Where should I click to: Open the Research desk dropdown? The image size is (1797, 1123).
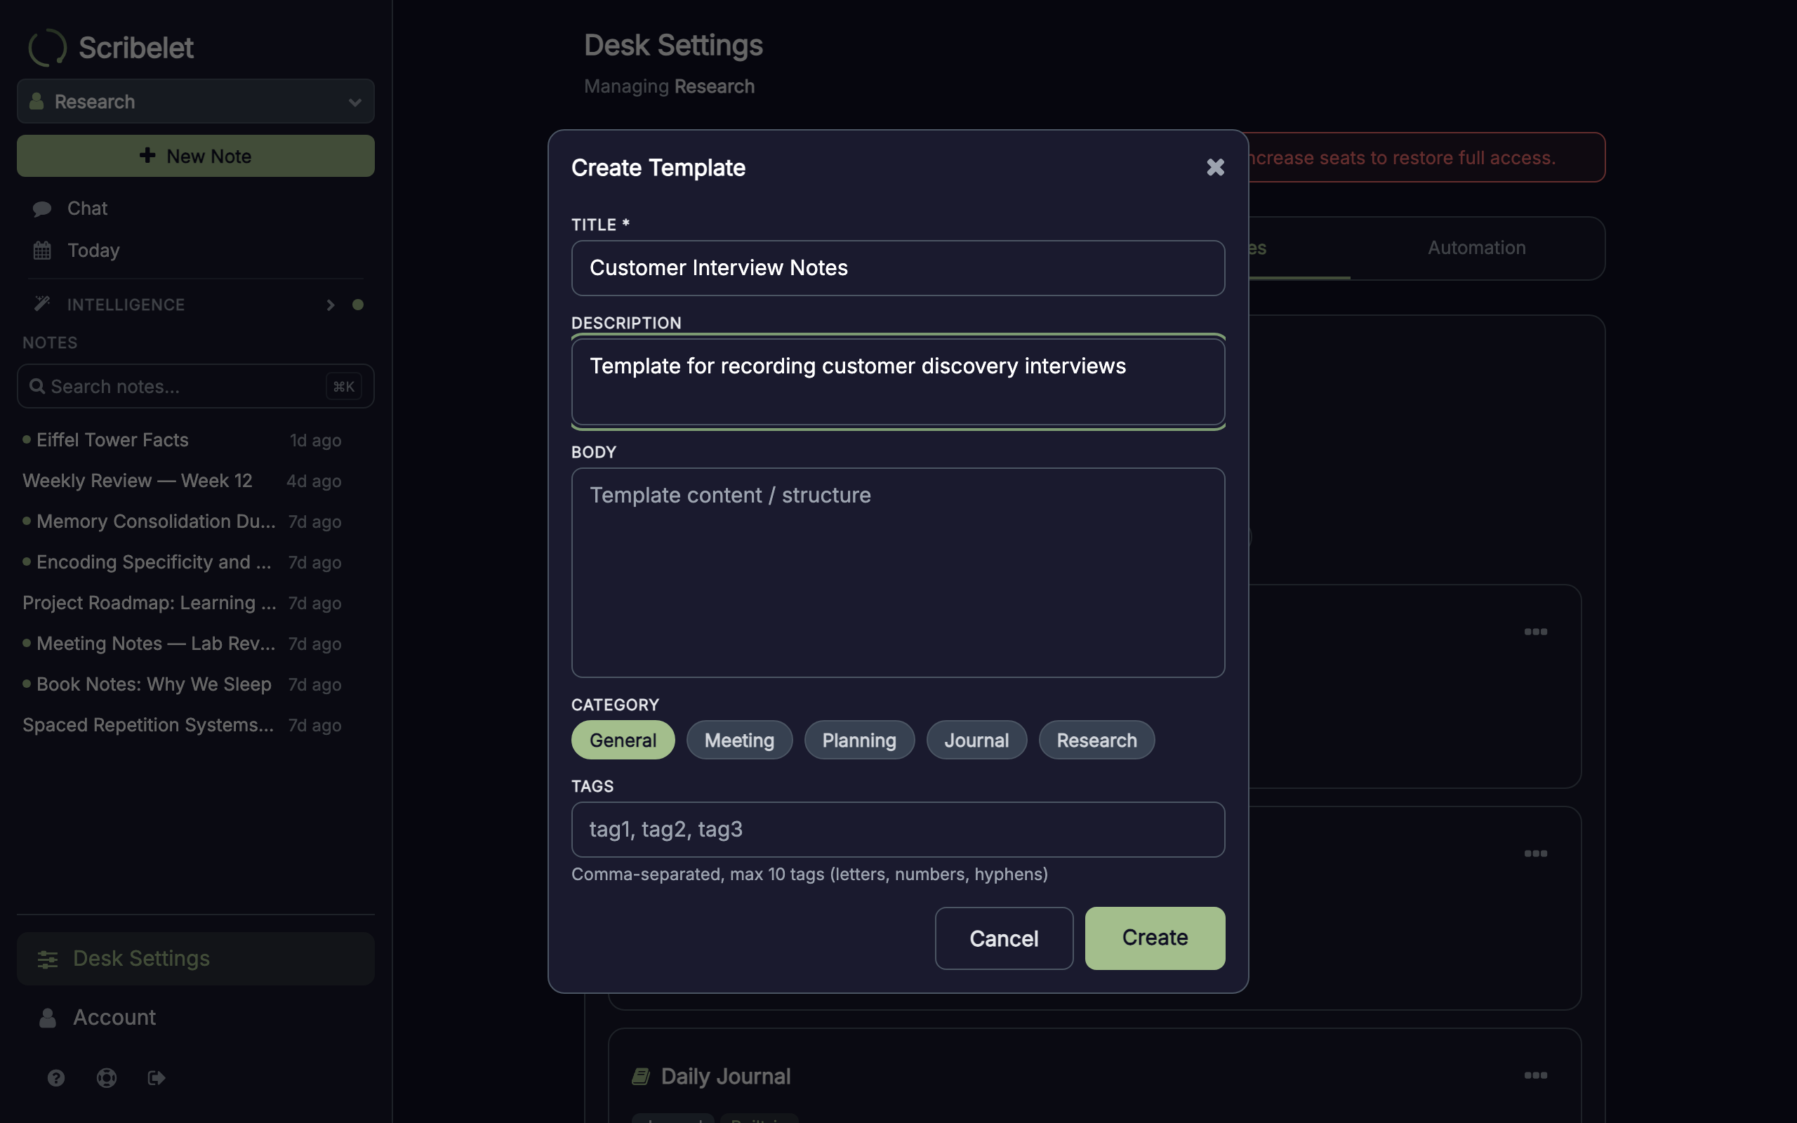pyautogui.click(x=195, y=101)
